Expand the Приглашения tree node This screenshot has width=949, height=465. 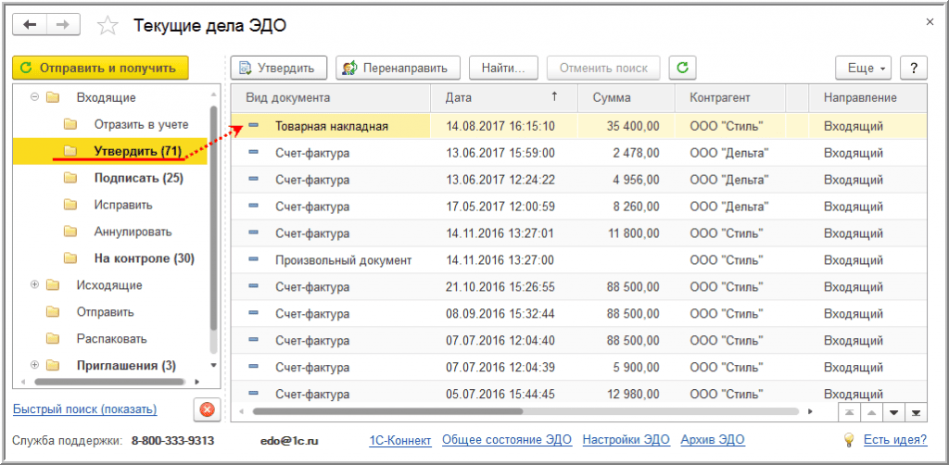point(34,366)
